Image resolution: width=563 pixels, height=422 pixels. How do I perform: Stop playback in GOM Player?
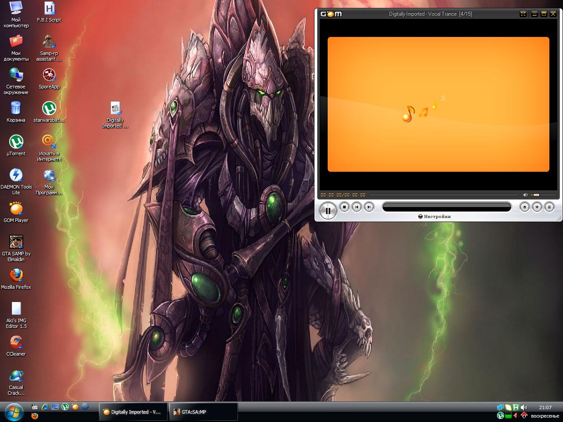click(x=344, y=207)
